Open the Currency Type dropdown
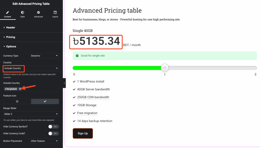The height and width of the screenshot is (148, 260). tap(44, 56)
